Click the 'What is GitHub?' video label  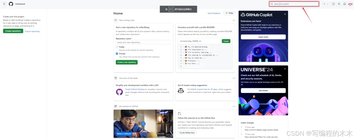[124, 133]
